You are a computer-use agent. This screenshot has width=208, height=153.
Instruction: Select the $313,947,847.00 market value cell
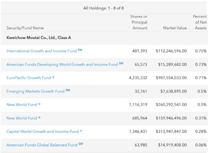tap(171, 131)
